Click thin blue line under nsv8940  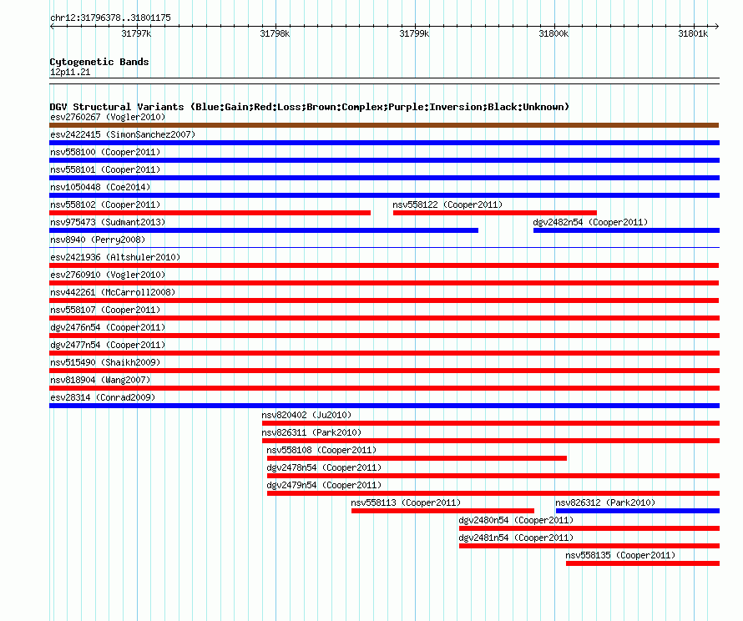[384, 247]
